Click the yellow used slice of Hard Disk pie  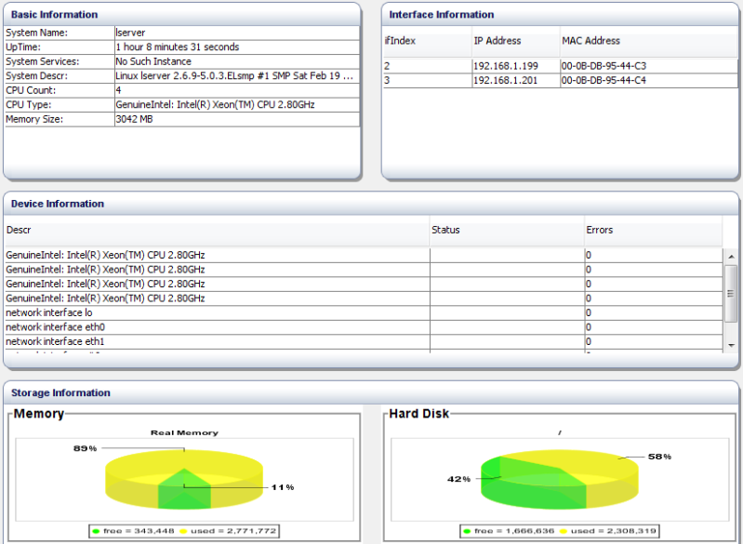586,465
